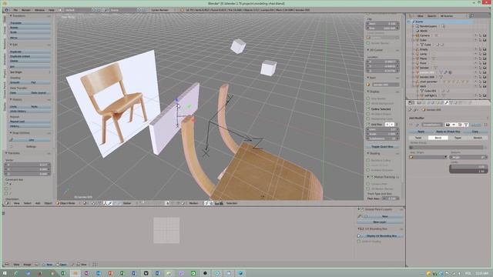Open the Window menu
Viewport: 493px width, 277px height.
[39, 10]
